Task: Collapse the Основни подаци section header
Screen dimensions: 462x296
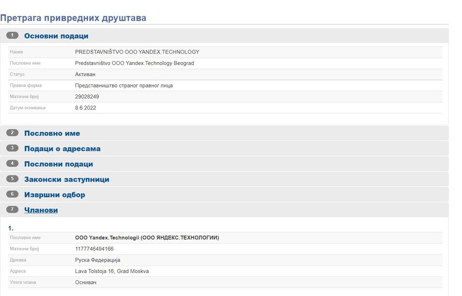Action: pyautogui.click(x=56, y=36)
